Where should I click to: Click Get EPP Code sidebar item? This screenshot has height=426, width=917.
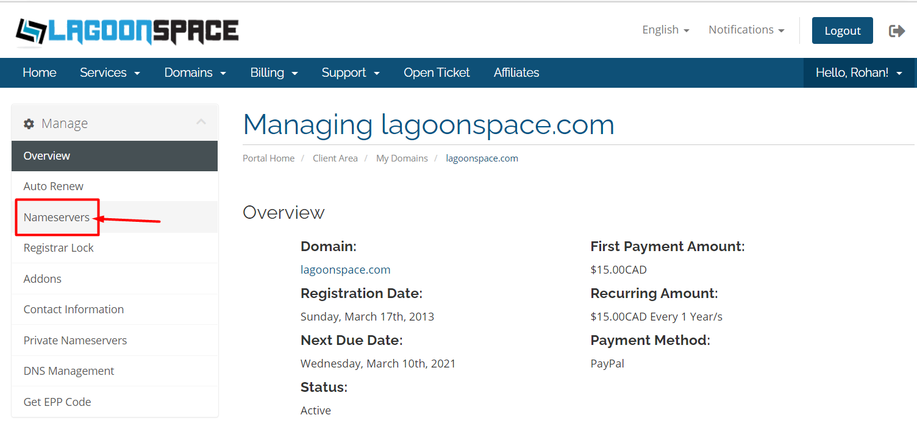57,402
